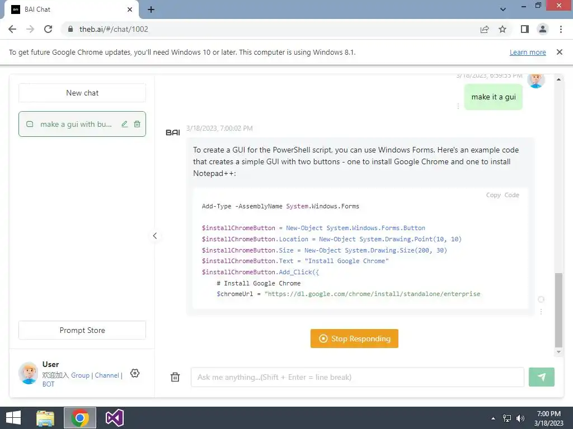Dismiss the Windows update notification bar
This screenshot has width=573, height=429.
click(560, 52)
